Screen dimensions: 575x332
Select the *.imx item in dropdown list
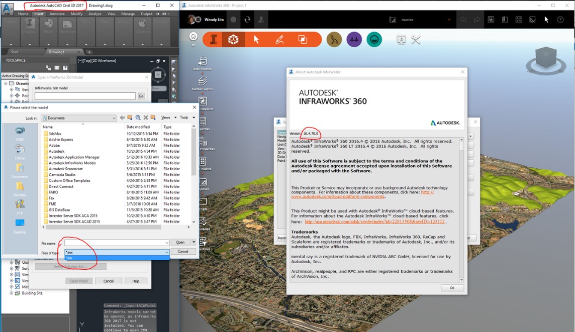pyautogui.click(x=117, y=258)
